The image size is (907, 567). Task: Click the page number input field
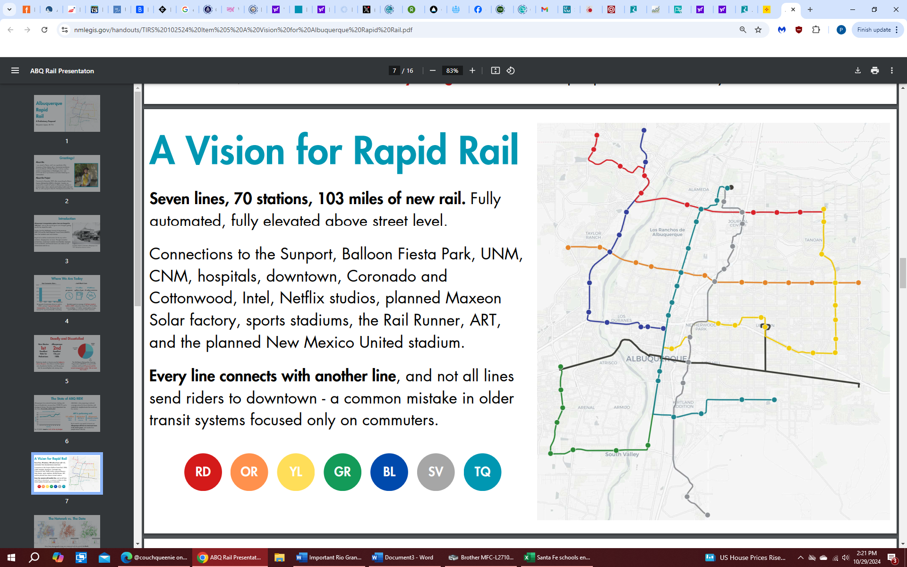[394, 70]
